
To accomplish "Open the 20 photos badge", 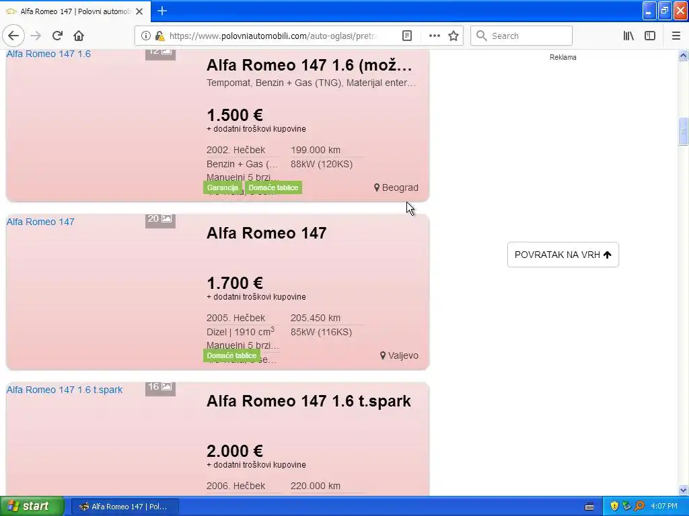I will [x=160, y=220].
